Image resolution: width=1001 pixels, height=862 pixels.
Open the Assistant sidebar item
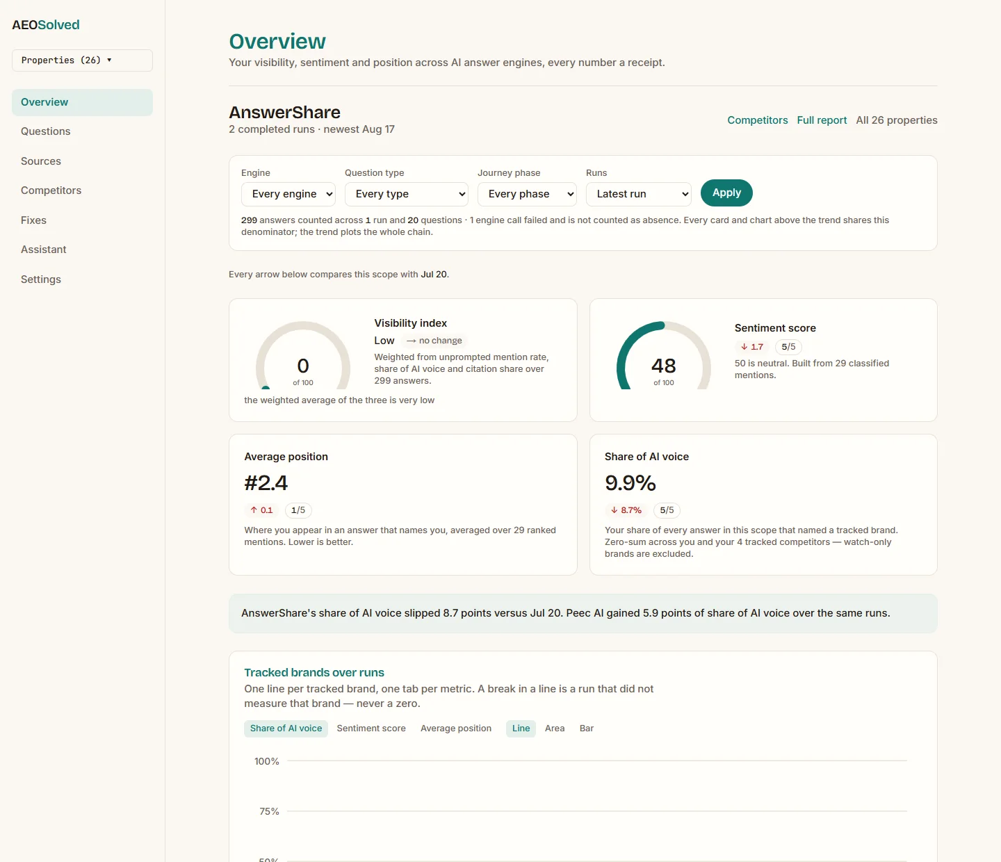82,250
